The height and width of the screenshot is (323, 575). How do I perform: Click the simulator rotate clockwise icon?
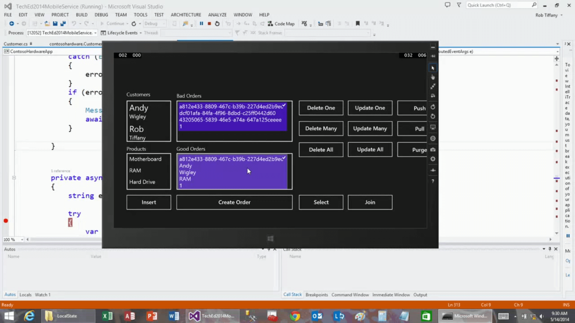(433, 107)
